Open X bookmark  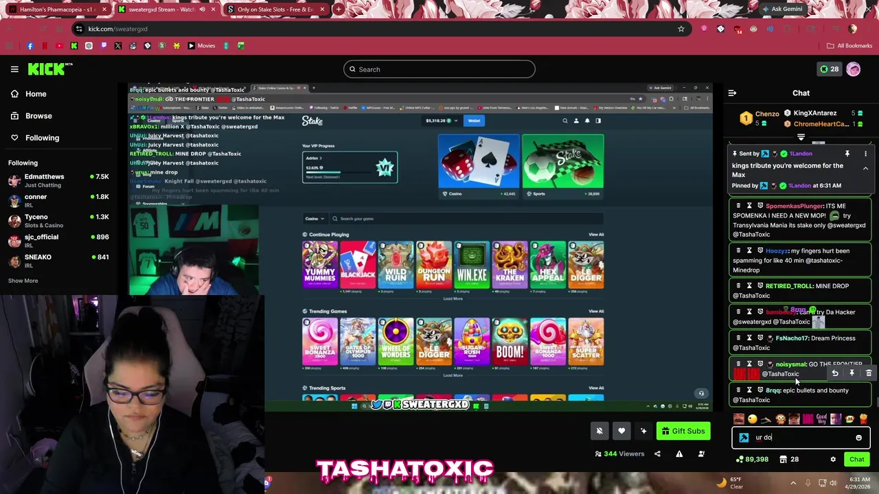pos(118,46)
